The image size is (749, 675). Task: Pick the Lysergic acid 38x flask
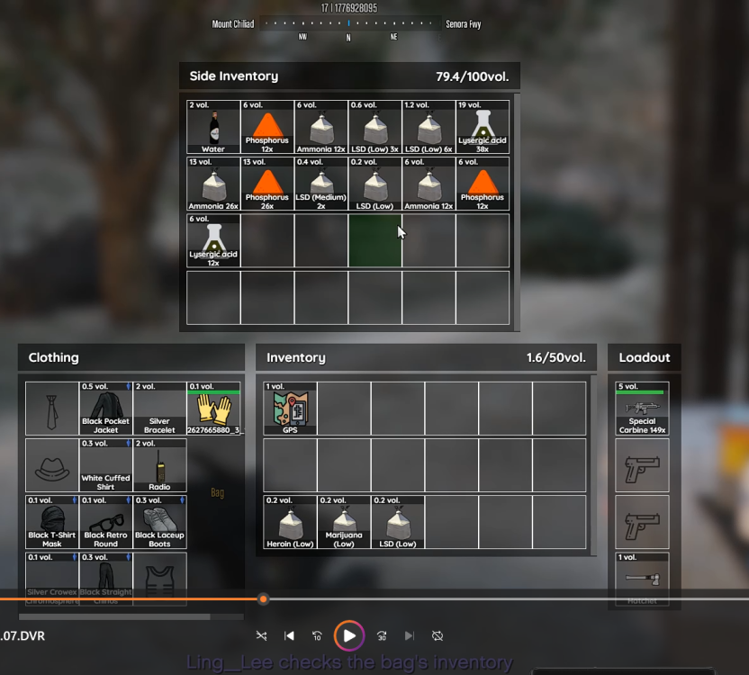483,127
